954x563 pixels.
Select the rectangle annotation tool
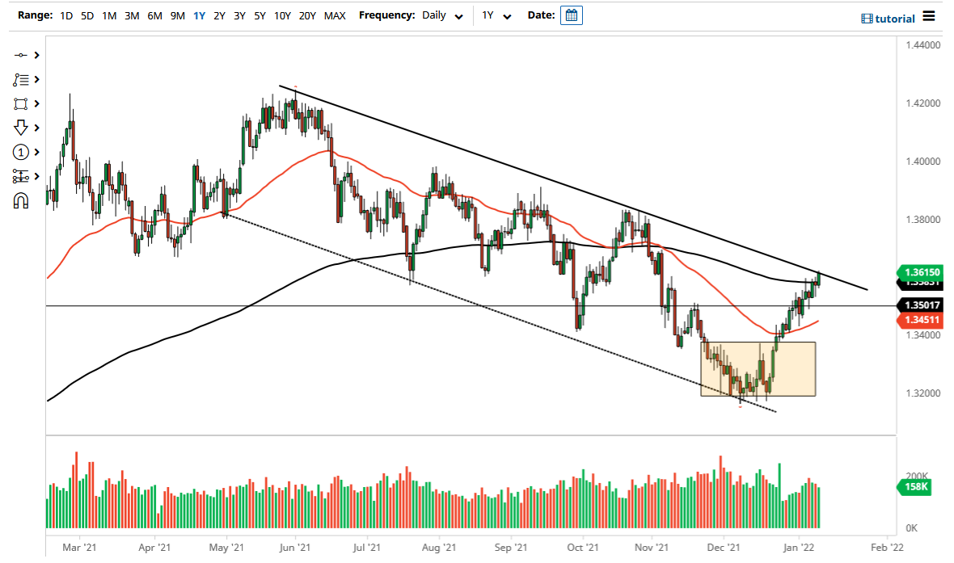(x=21, y=103)
